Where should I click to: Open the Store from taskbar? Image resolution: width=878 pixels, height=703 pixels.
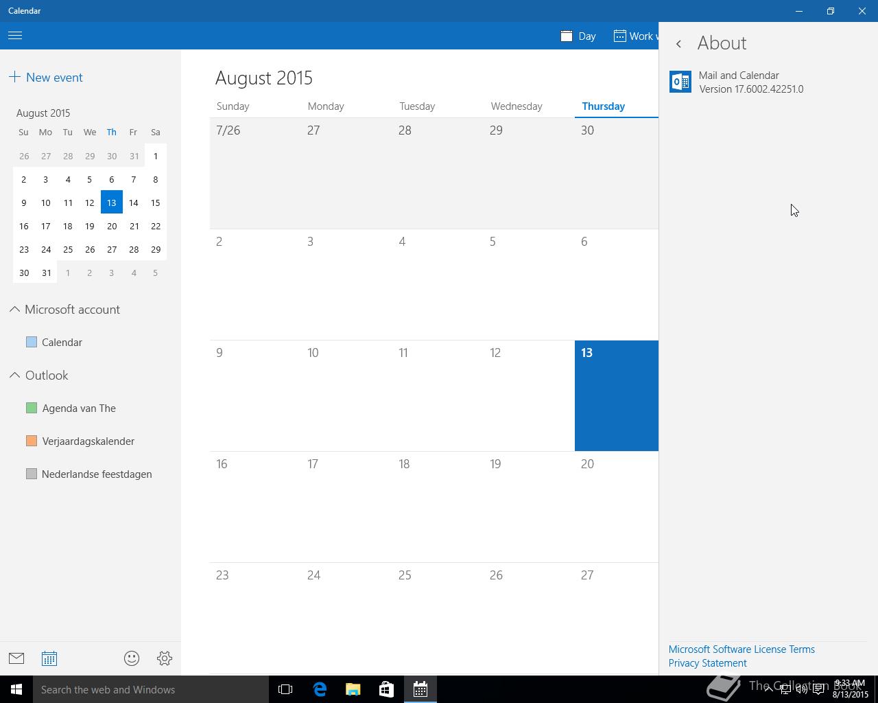pos(387,689)
